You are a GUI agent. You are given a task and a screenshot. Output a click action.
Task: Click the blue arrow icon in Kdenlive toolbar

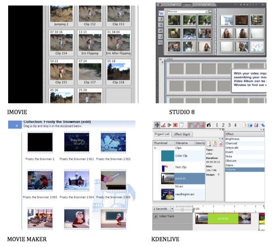(263, 125)
